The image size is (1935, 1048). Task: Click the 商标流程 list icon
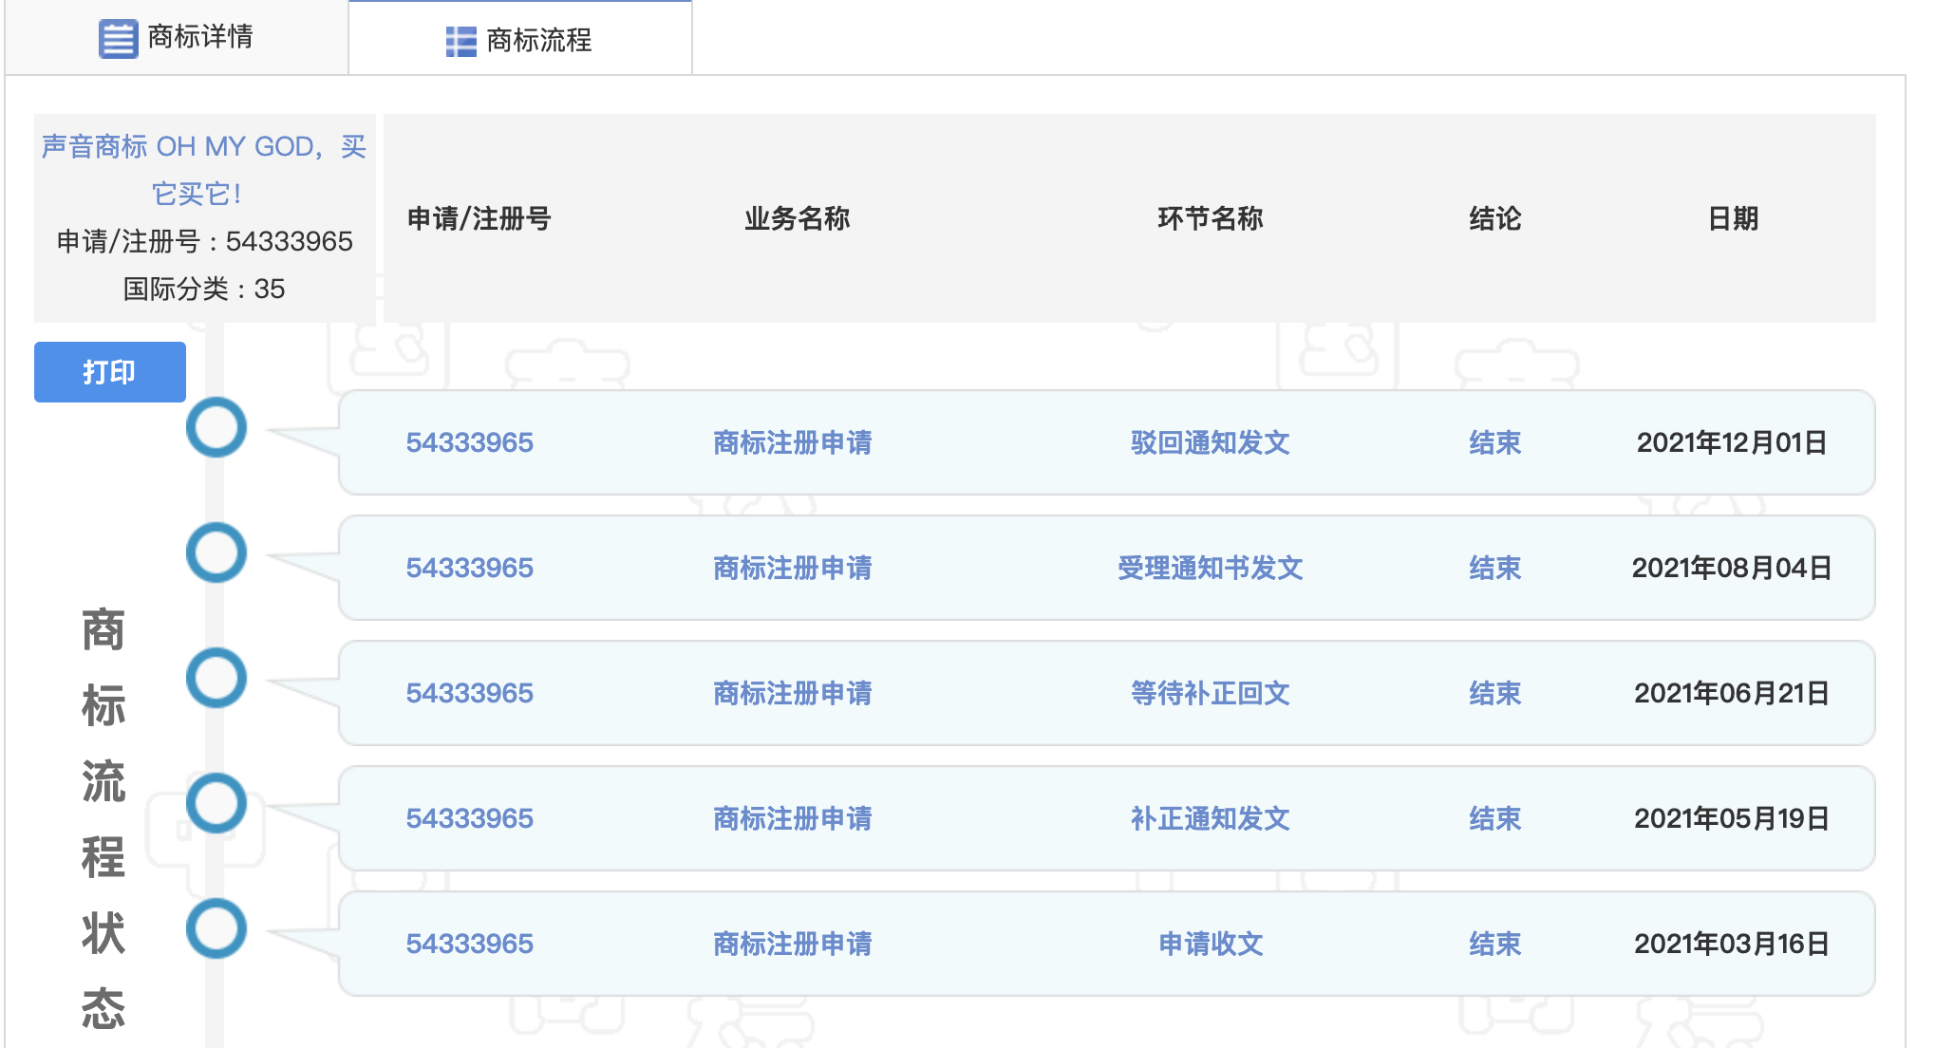pos(460,41)
